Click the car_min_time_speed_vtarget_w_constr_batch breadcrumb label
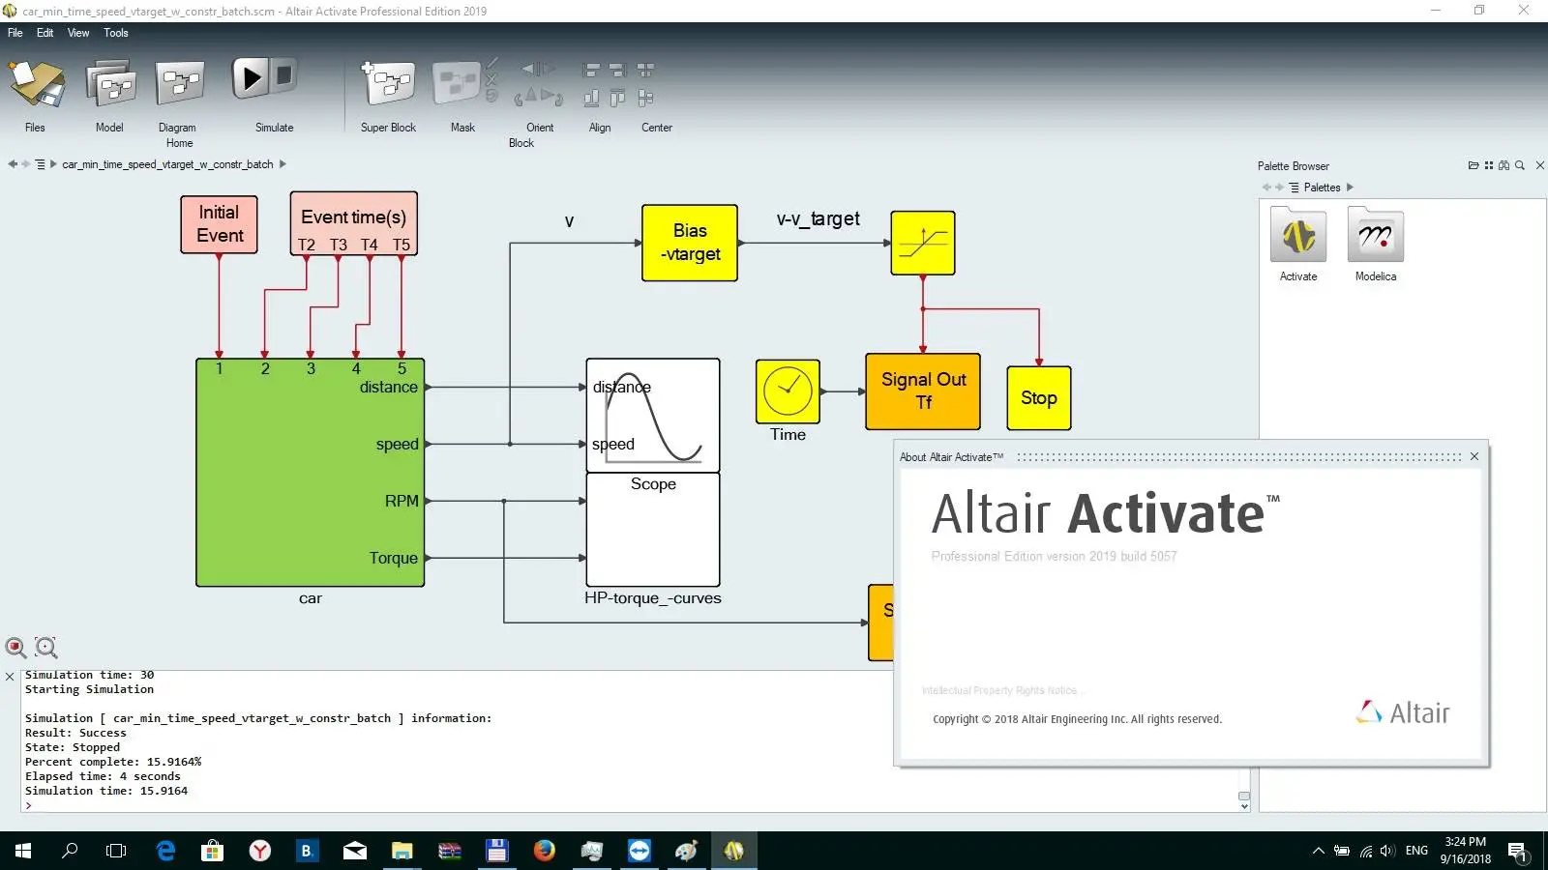Screen dimensions: 1548x870 167,164
